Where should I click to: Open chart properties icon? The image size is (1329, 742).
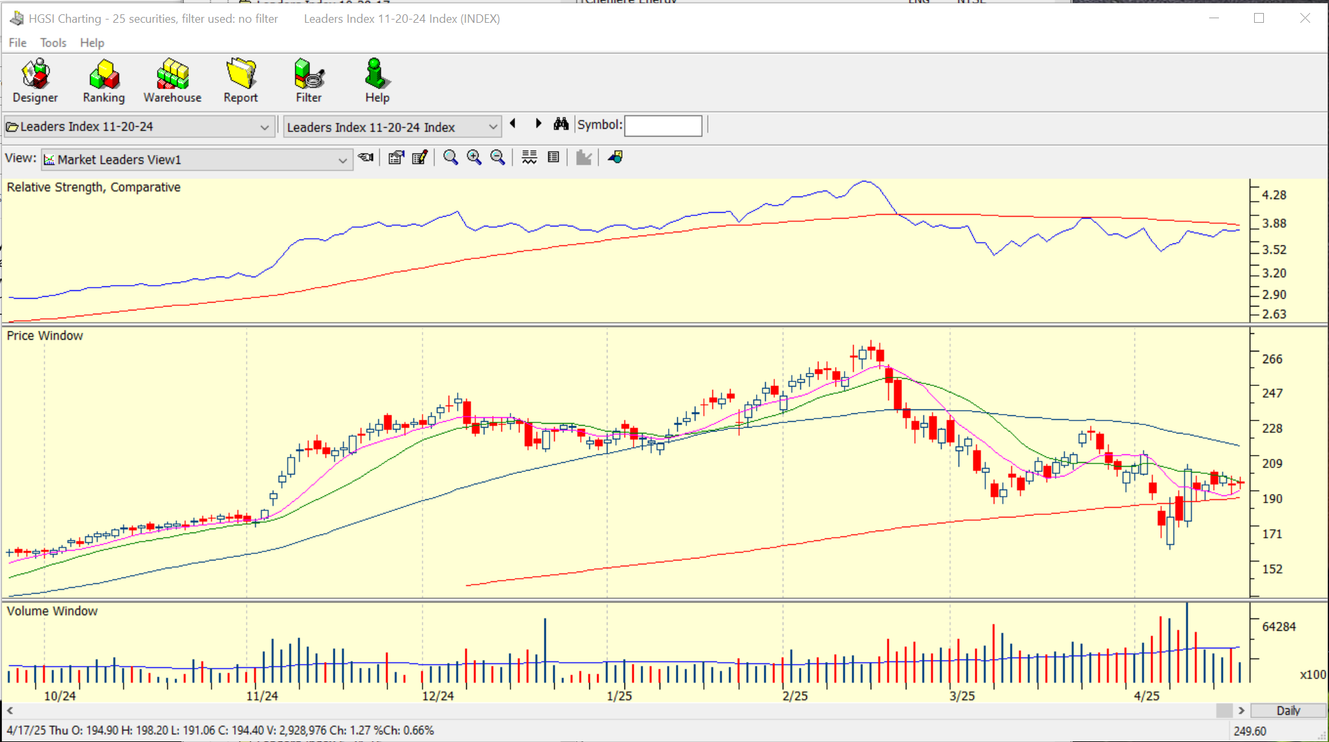point(396,158)
